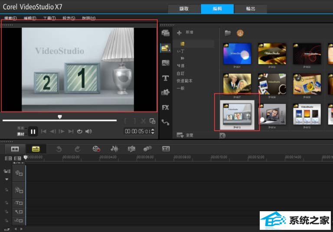Switch to Storyboard view icon

click(x=15, y=149)
